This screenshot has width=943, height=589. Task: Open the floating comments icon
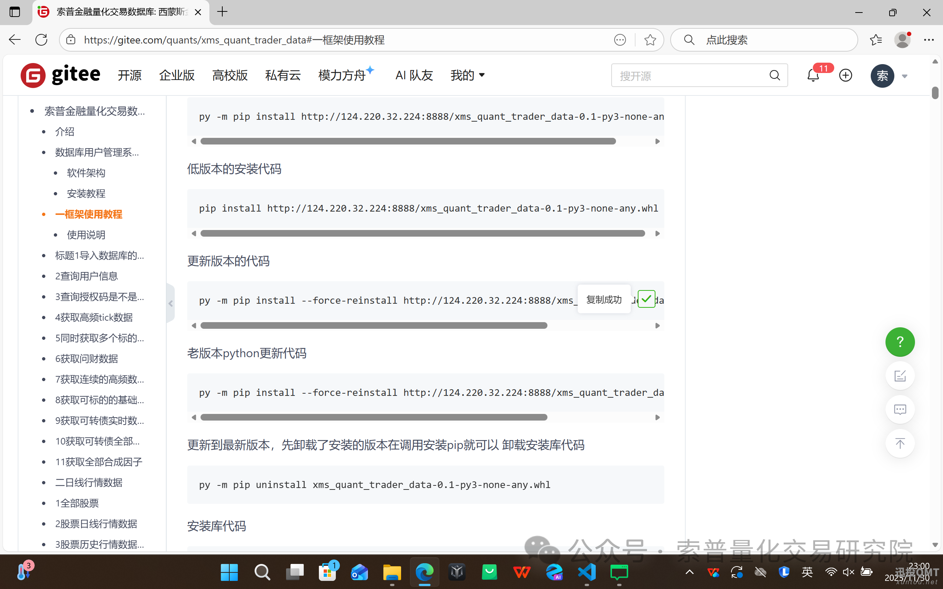point(900,409)
